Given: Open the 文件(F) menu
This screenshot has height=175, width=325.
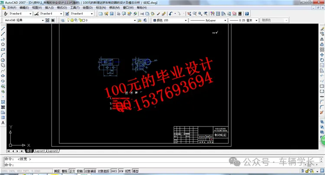Looking at the screenshot, I should pyautogui.click(x=12, y=8).
